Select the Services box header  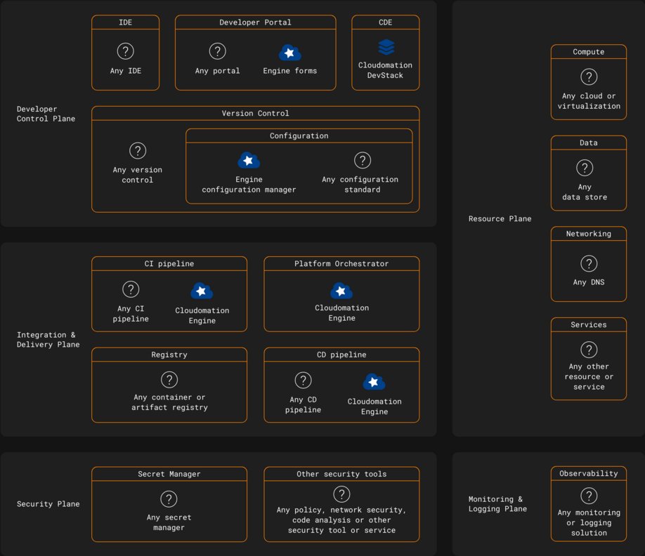pos(589,324)
